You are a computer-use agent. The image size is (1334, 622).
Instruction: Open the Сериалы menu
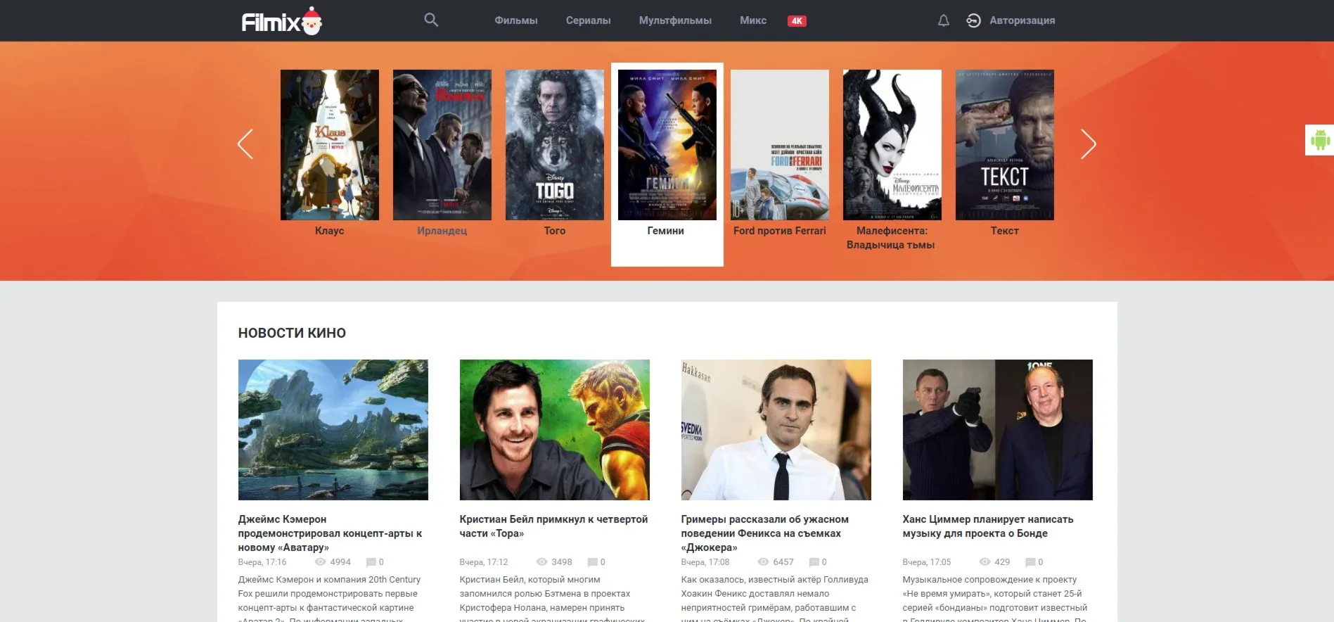click(588, 20)
